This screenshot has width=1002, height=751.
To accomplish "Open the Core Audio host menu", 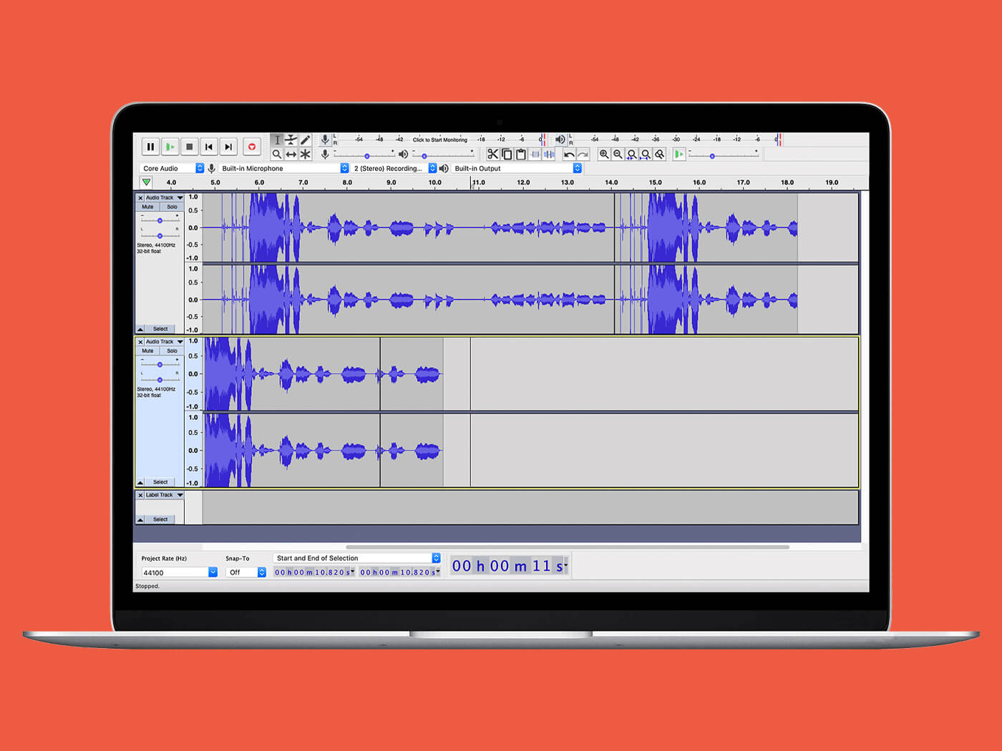I will [170, 168].
